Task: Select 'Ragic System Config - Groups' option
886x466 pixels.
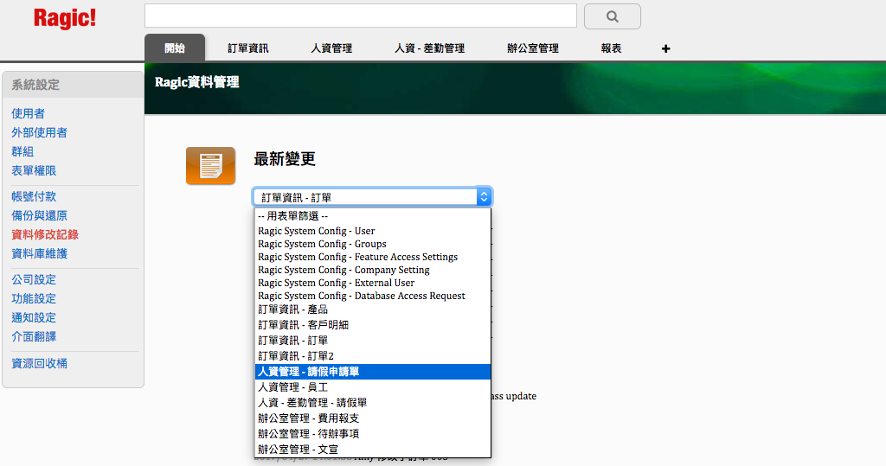Action: 373,244
